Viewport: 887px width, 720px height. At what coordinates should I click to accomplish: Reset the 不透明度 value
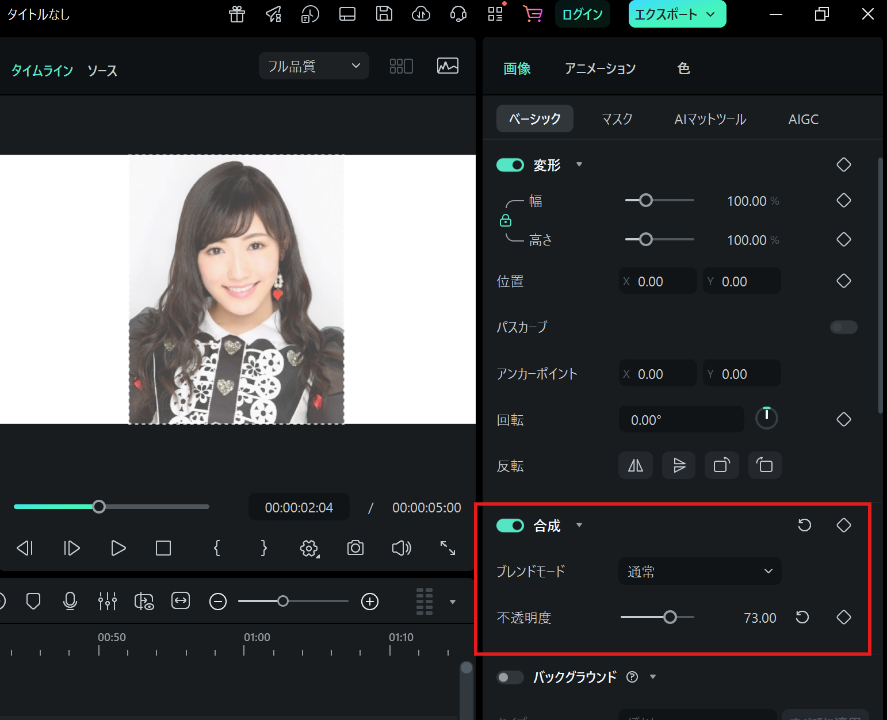pos(802,617)
